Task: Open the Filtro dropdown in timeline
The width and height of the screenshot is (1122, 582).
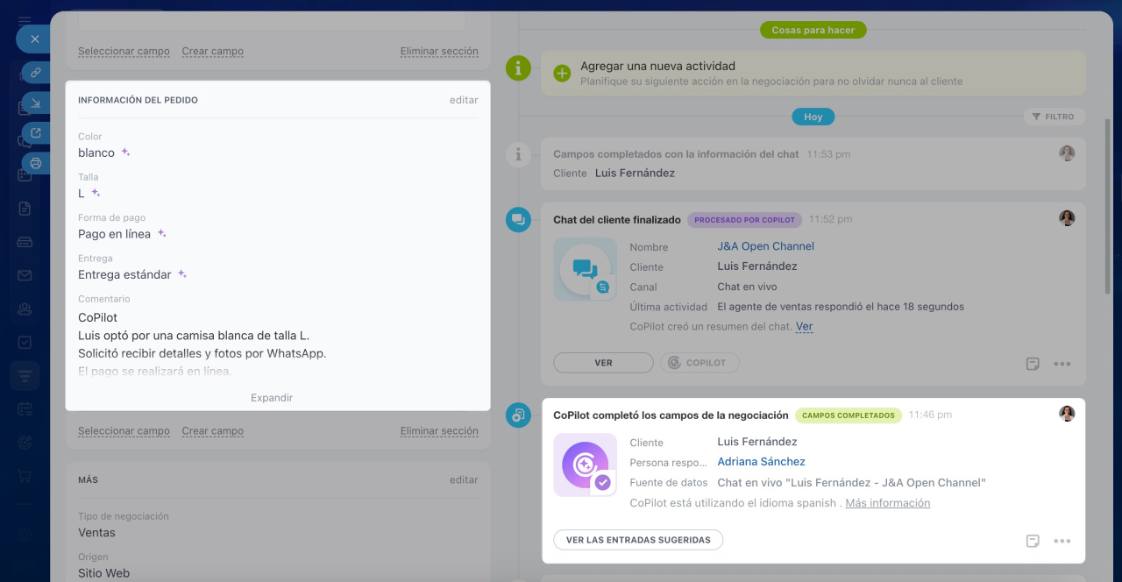Action: click(x=1054, y=117)
